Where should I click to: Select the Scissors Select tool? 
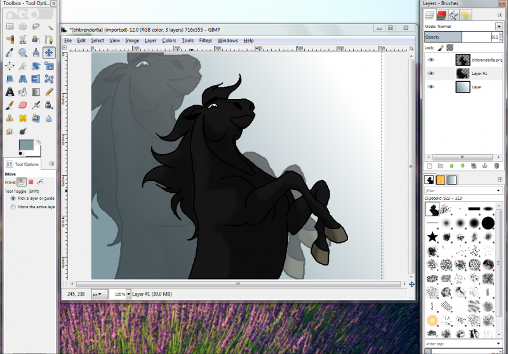click(23, 39)
